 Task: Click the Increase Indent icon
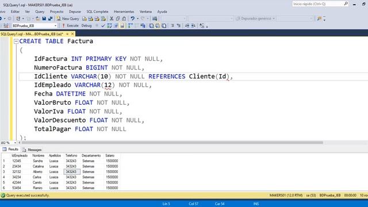point(193,25)
